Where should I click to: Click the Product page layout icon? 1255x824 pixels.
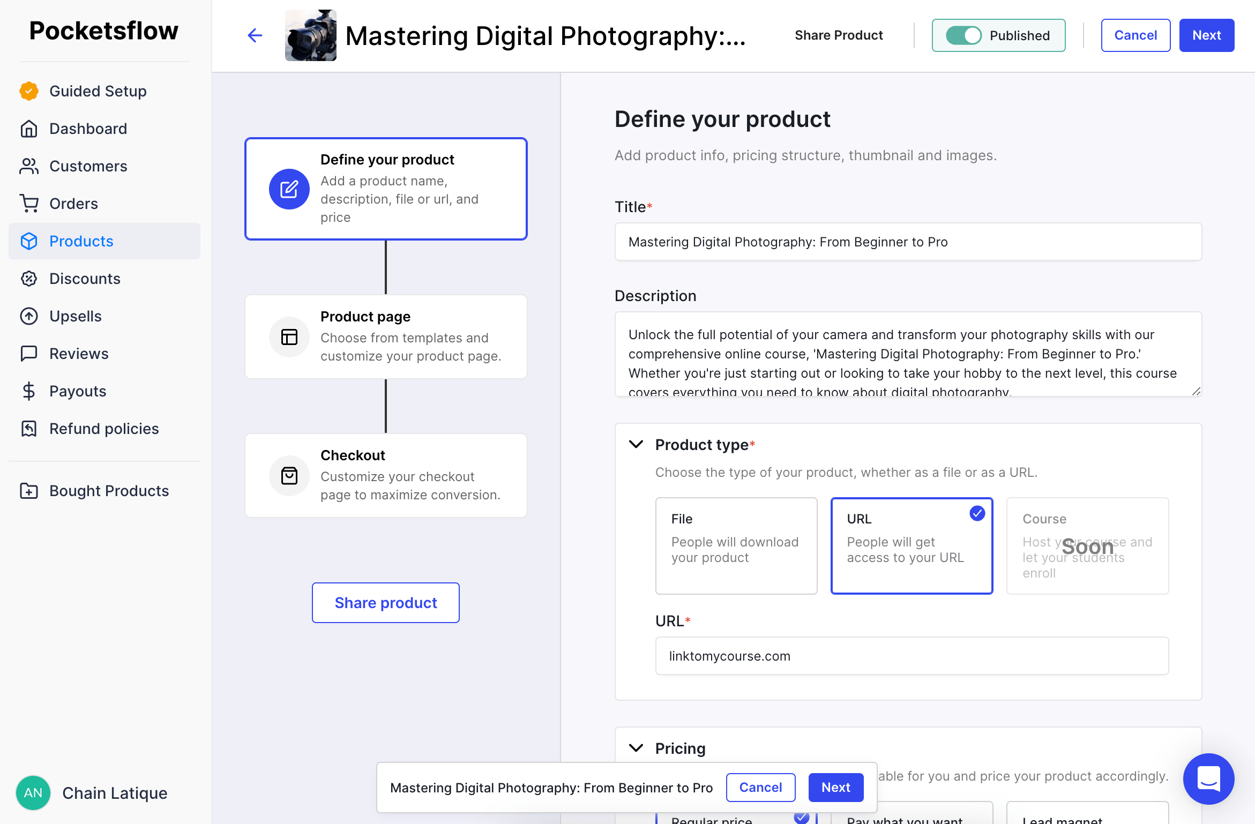coord(289,337)
